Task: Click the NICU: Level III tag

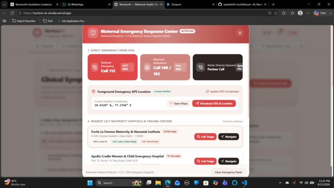Action: (x=100, y=142)
